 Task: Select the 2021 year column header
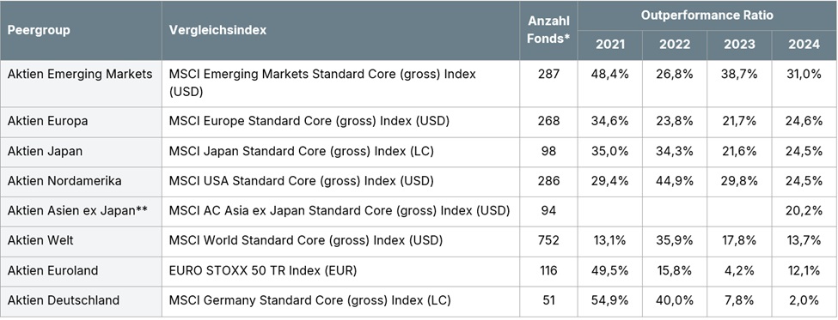click(610, 45)
